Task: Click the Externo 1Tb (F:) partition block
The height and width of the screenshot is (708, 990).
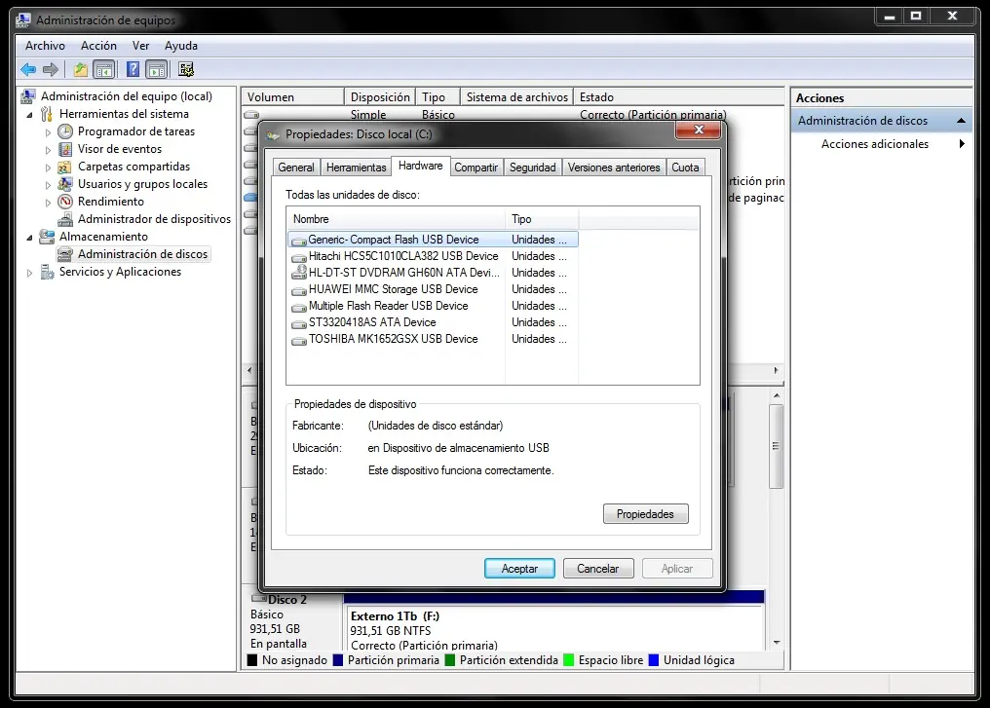Action: [554, 629]
